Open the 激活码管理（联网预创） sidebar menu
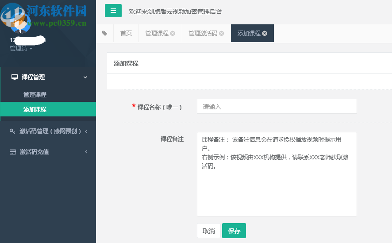This screenshot has width=392, height=243. [x=48, y=131]
